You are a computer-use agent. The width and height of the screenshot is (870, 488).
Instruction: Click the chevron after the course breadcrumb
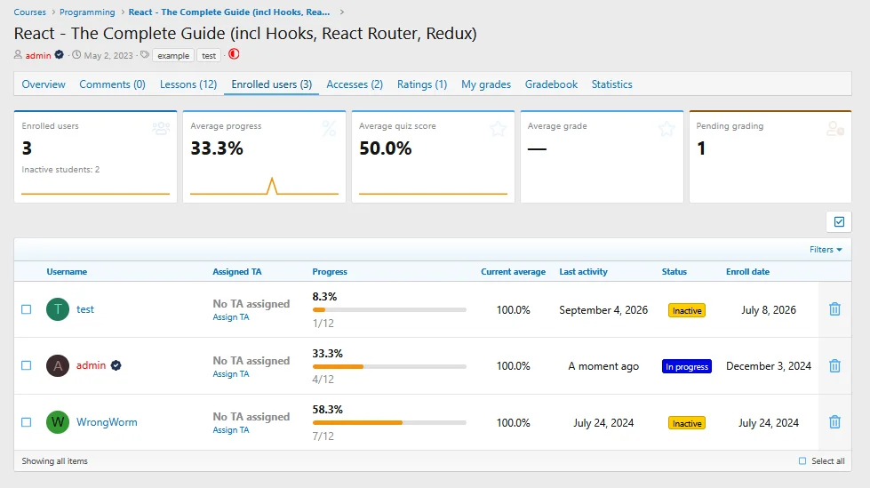point(342,12)
